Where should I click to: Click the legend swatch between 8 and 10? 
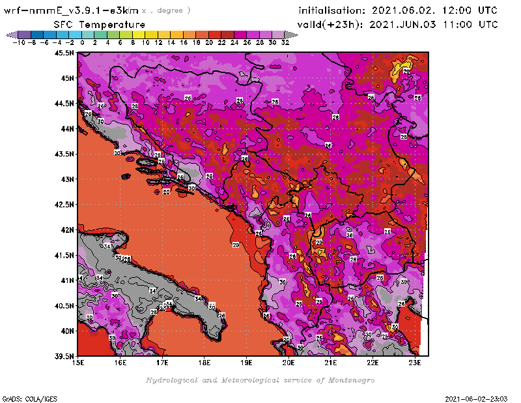139,35
